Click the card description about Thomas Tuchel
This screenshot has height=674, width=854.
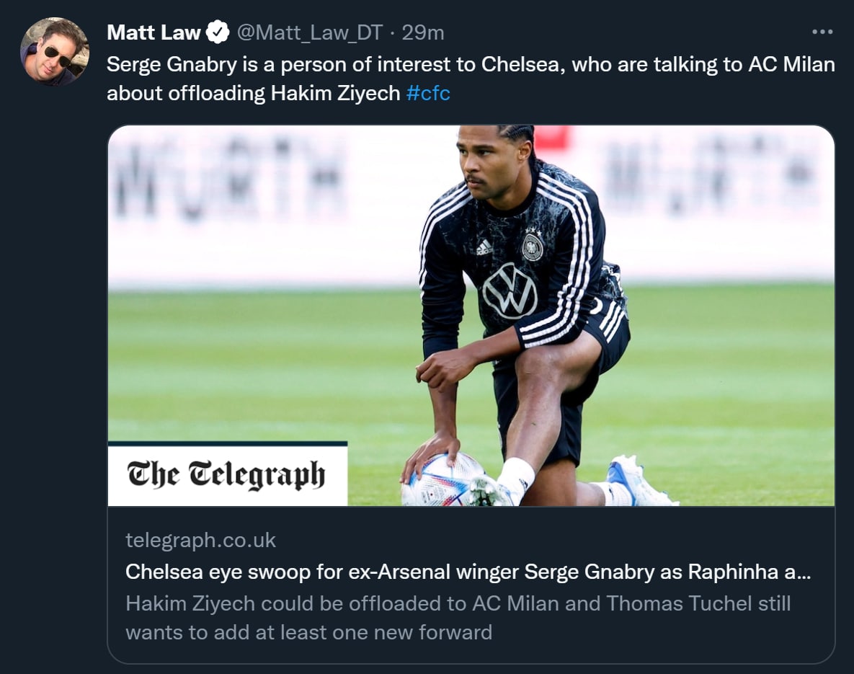click(458, 618)
